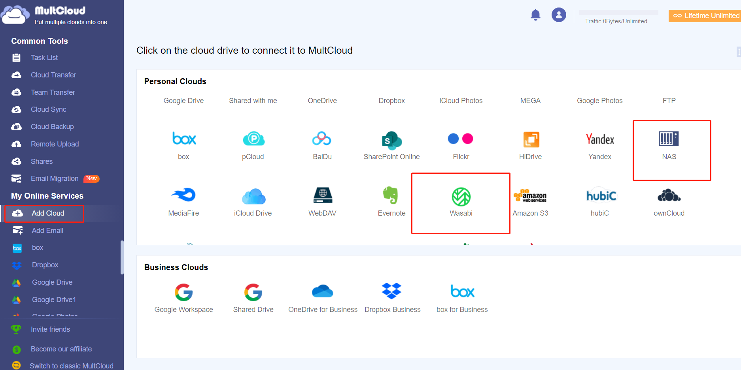
Task: Open Team Transfer tool
Action: click(53, 92)
